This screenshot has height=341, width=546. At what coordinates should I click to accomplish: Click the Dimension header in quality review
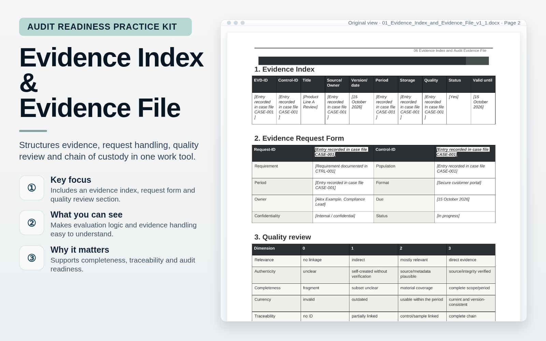click(x=276, y=250)
